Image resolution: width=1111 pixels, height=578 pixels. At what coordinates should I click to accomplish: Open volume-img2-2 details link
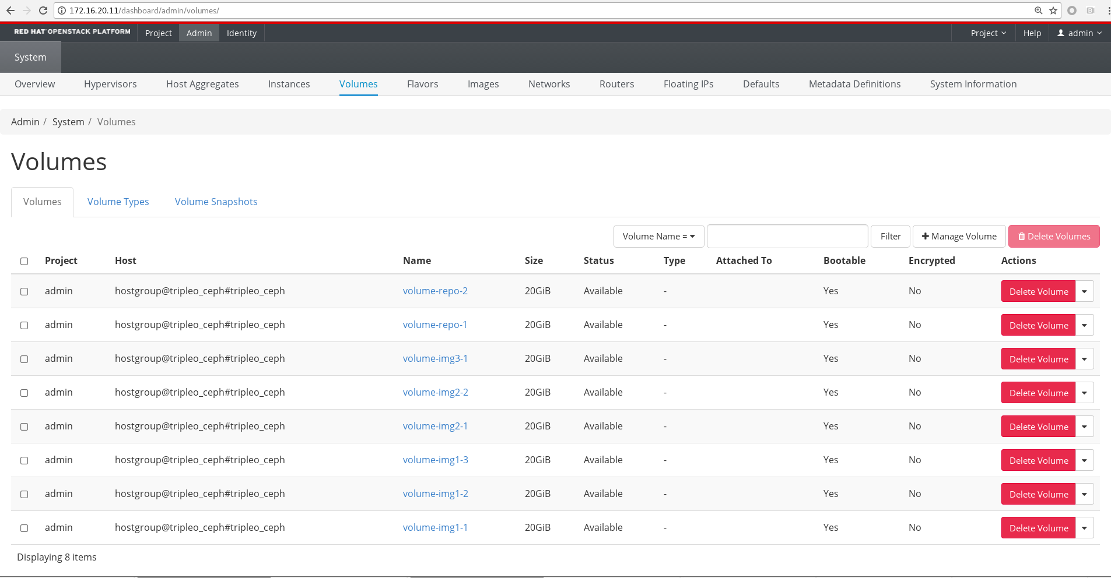(x=435, y=392)
